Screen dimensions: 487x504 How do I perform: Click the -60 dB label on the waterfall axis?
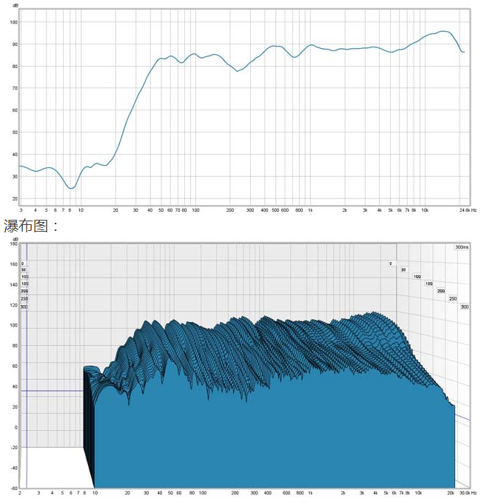[14, 488]
